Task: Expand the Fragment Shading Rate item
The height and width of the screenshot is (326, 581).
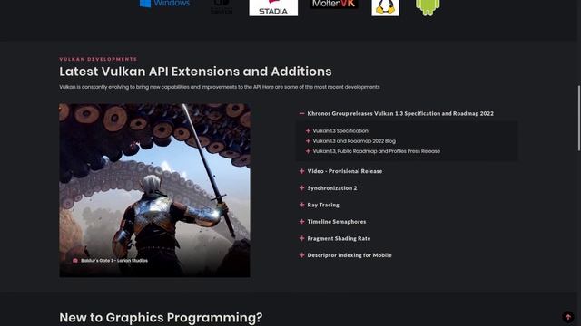Action: 335,238
